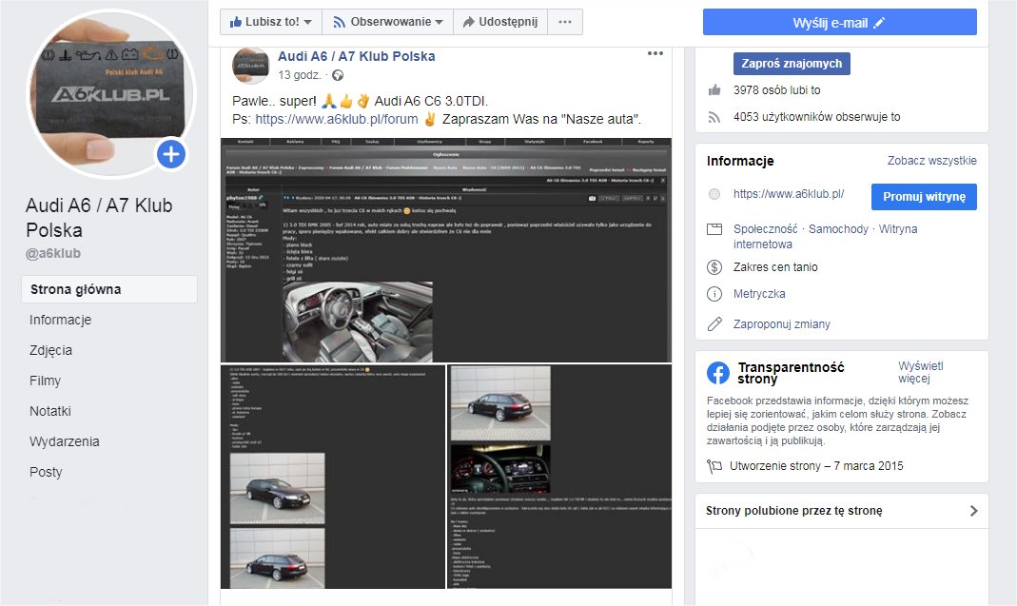Open Notatki in left sidebar
1017x606 pixels.
pyautogui.click(x=49, y=411)
